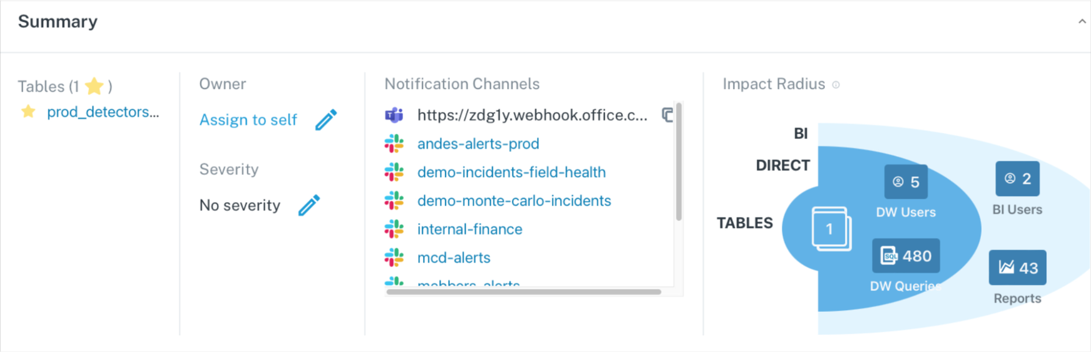The image size is (1091, 352).
Task: Click Slack icon beside demo-monte-carlo-incidents
Action: (394, 200)
